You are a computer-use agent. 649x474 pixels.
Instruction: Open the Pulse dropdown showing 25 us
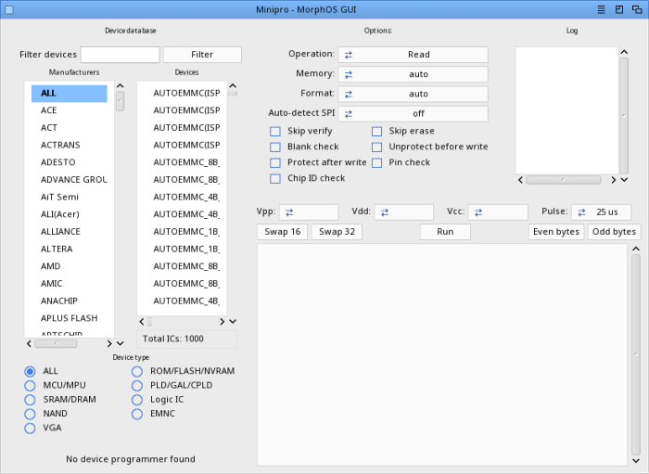click(x=602, y=211)
